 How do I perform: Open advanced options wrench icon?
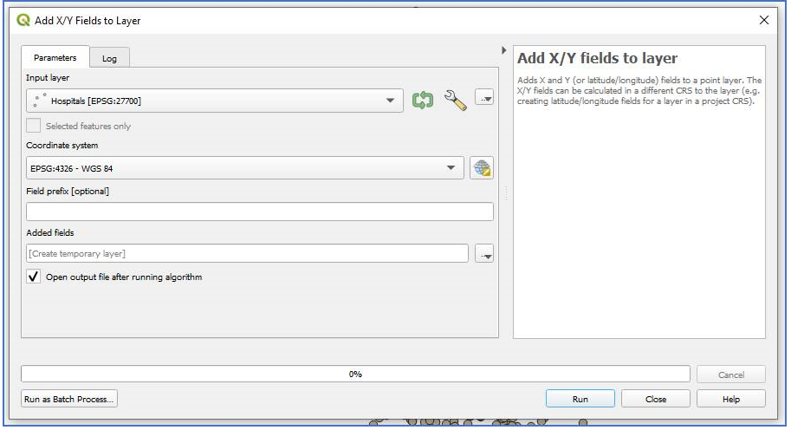tap(455, 100)
